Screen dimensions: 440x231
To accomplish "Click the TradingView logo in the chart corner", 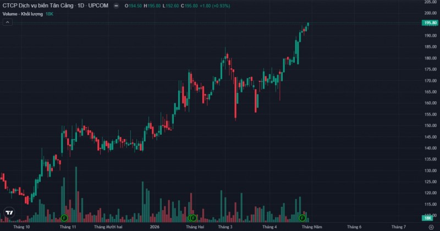I will click(x=9, y=213).
